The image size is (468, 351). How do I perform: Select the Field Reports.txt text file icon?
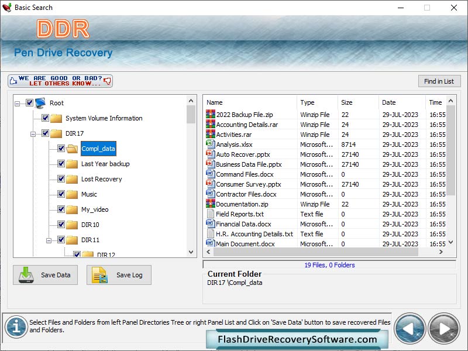pos(209,214)
